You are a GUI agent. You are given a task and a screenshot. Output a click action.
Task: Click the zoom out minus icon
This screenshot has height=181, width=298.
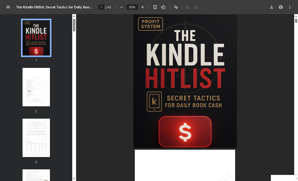[x=122, y=7]
